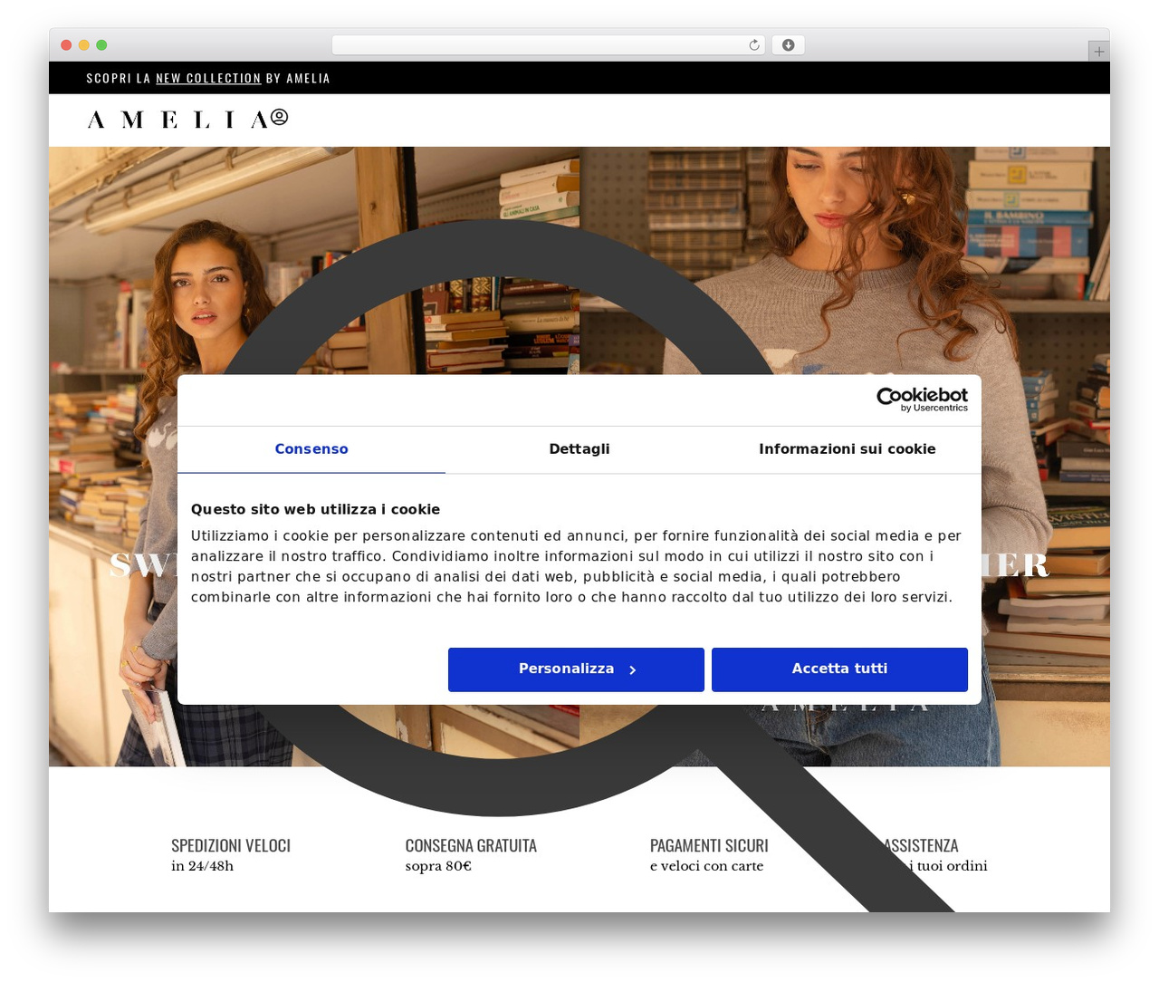Click the 'Questo sito web utilizza i cookie' heading
Viewport: 1159px width, 982px height.
[315, 510]
